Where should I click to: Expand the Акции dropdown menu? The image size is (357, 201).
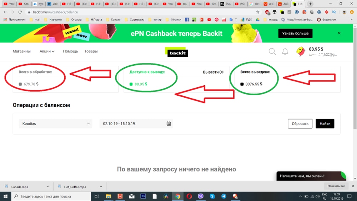[47, 51]
